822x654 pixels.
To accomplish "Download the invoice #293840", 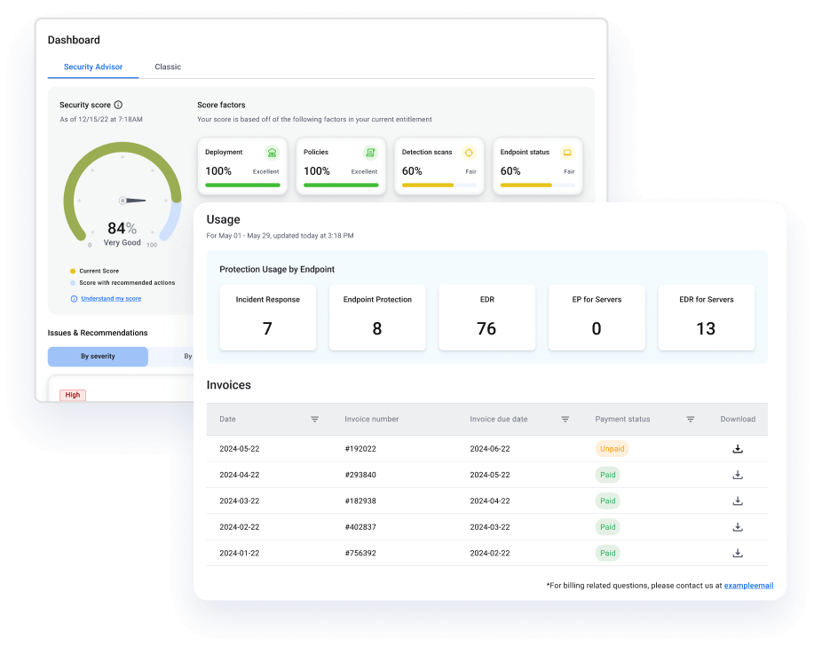I will tap(738, 475).
